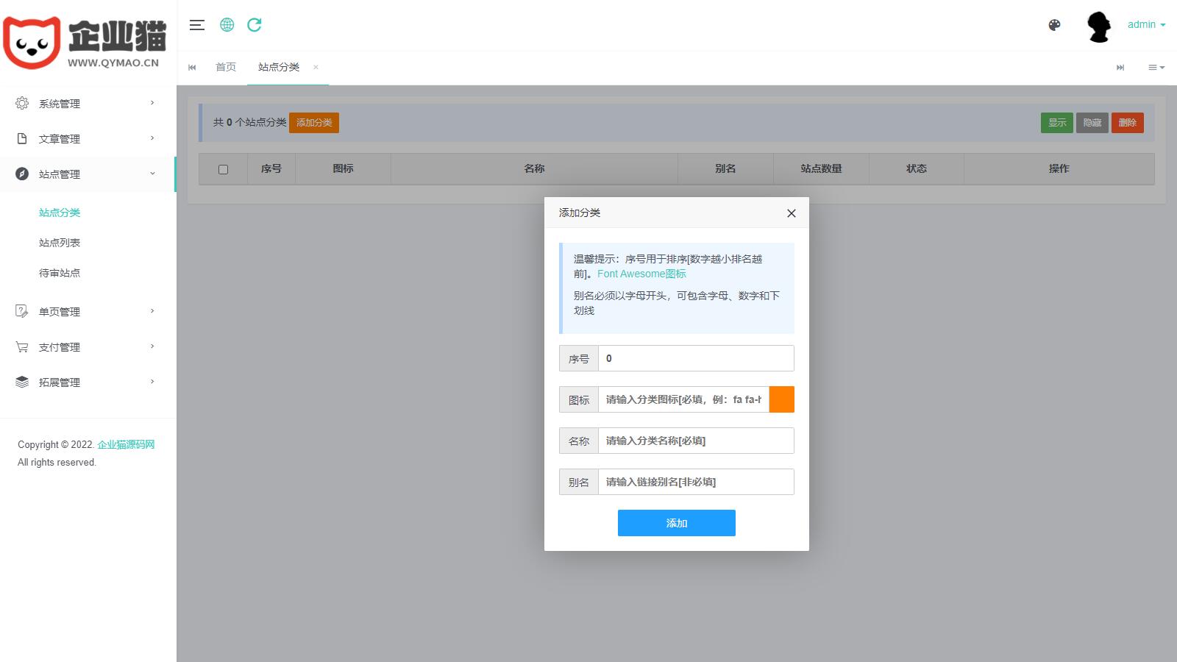The height and width of the screenshot is (662, 1177).
Task: Click the blue 添加 submit button
Action: (676, 523)
